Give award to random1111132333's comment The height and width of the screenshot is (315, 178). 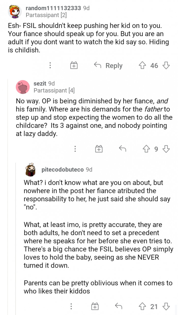click(74, 66)
